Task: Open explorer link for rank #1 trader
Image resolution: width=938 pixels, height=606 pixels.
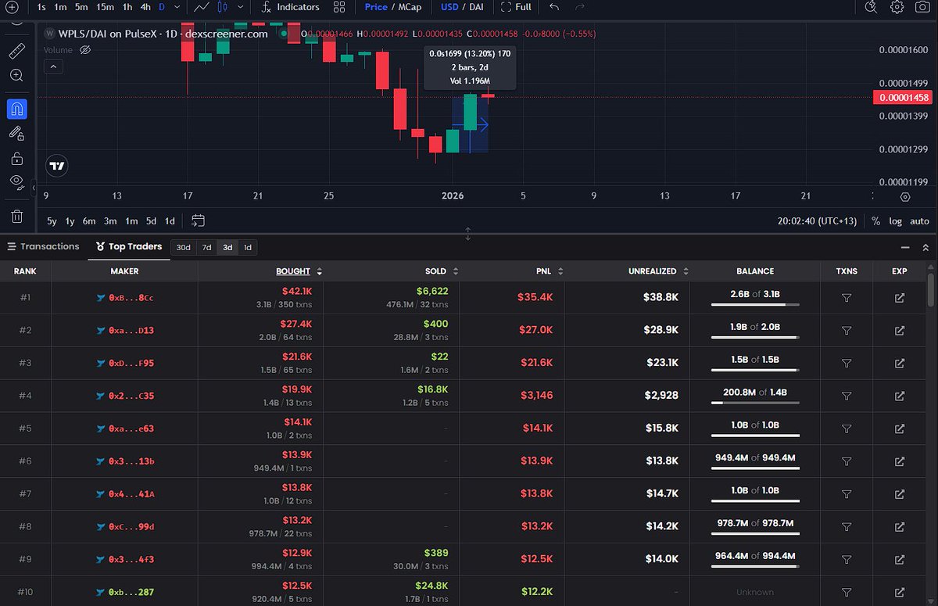Action: tap(900, 298)
